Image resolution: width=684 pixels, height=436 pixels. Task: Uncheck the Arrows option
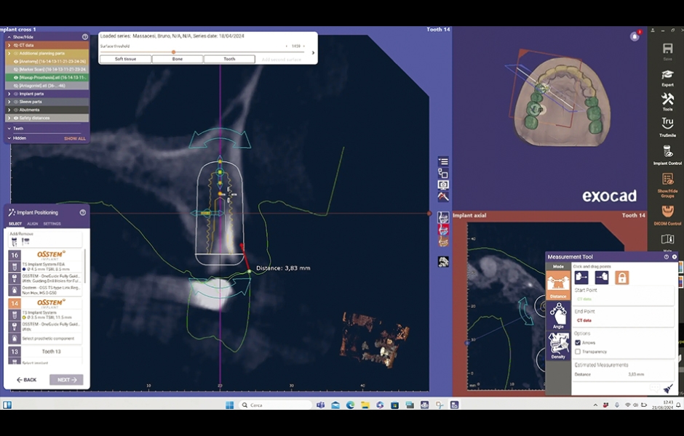point(578,342)
